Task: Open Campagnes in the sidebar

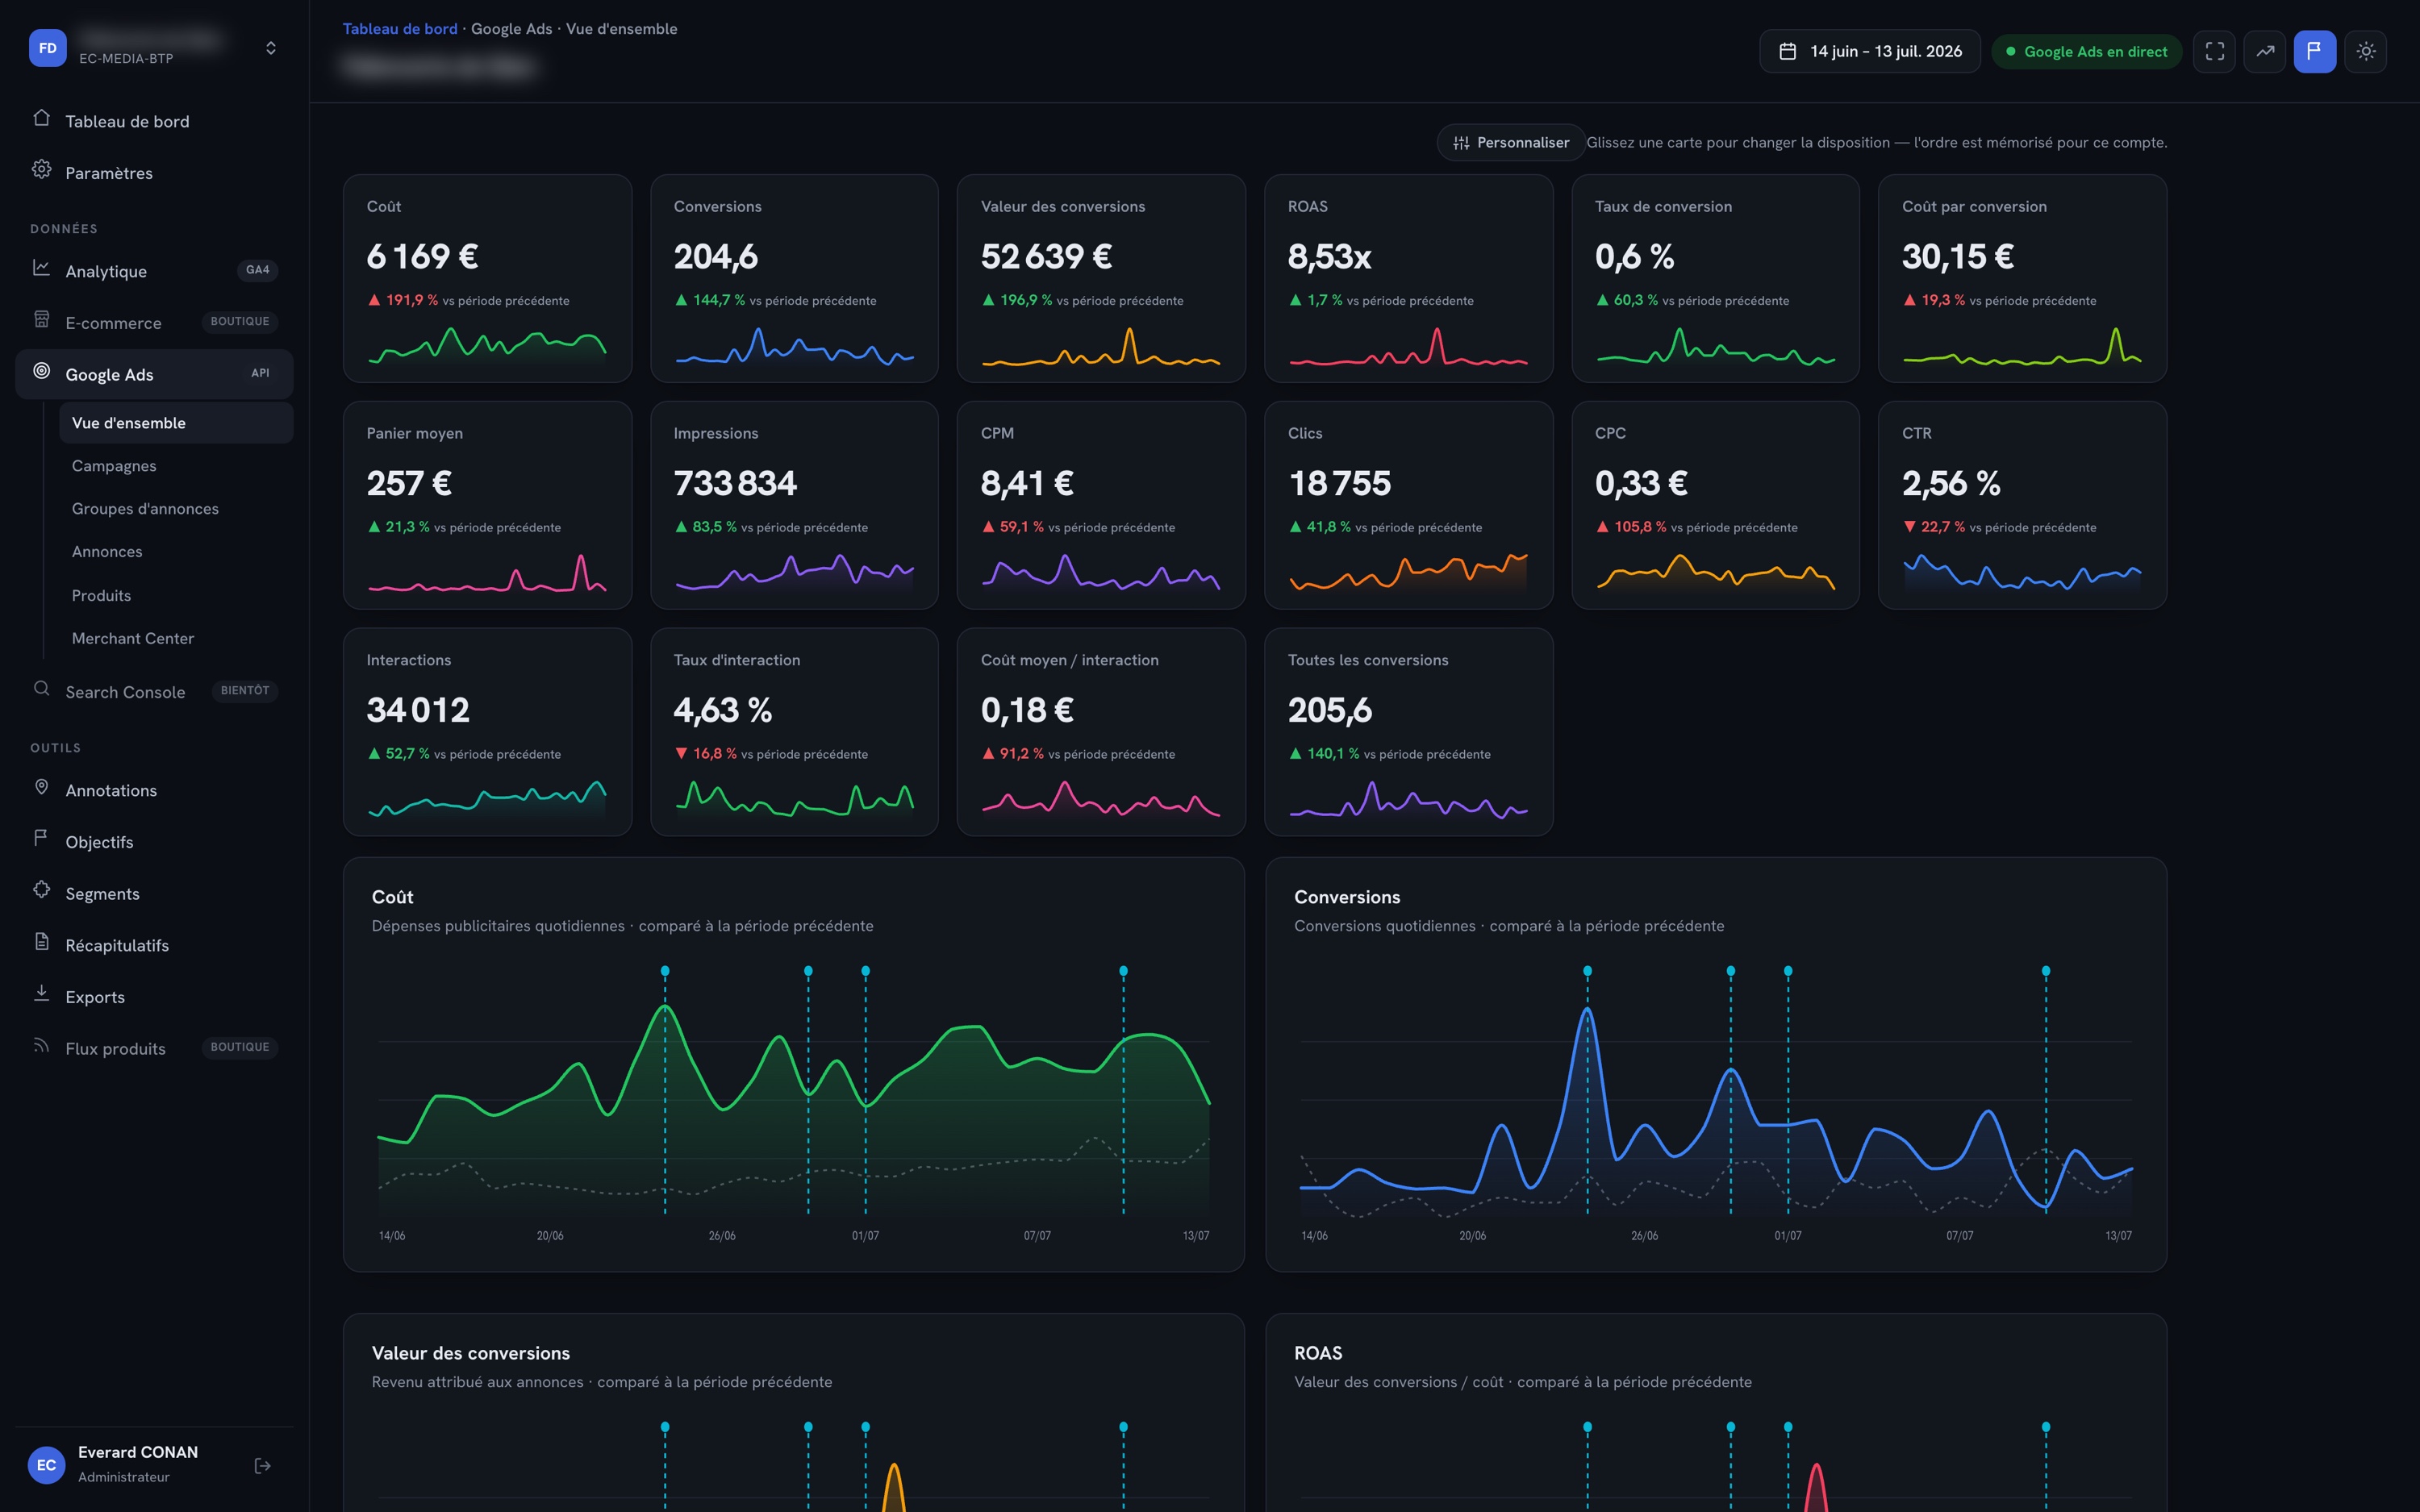Action: (x=114, y=466)
